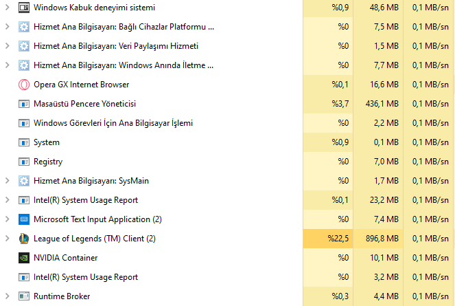Select the 'Hizmet Ana Bilgisayarı: SysMain' name
Screen dimensions: 455x306
click(91, 181)
